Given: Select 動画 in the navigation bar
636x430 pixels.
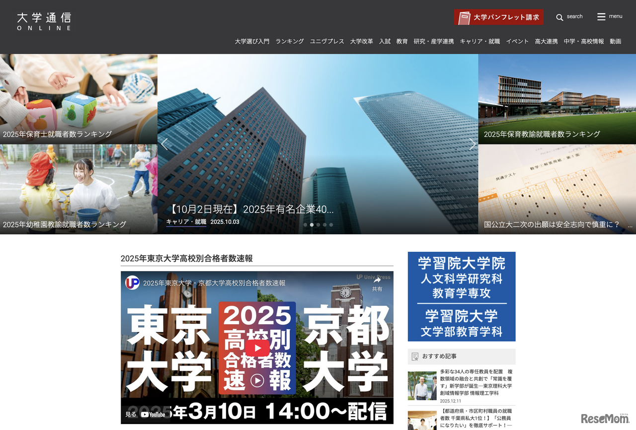Looking at the screenshot, I should 615,41.
